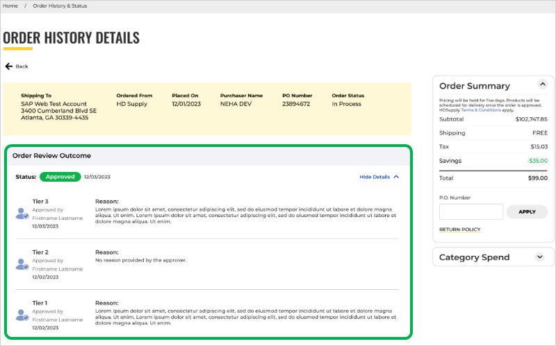Click the In Process order status
556x346 pixels.
[x=346, y=103]
